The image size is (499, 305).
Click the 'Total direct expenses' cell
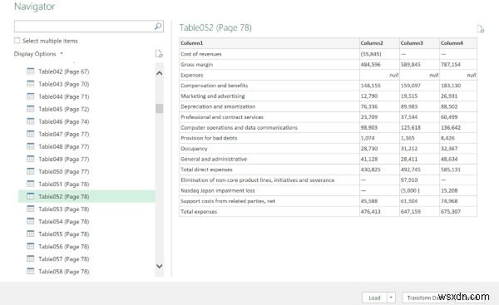(269, 170)
